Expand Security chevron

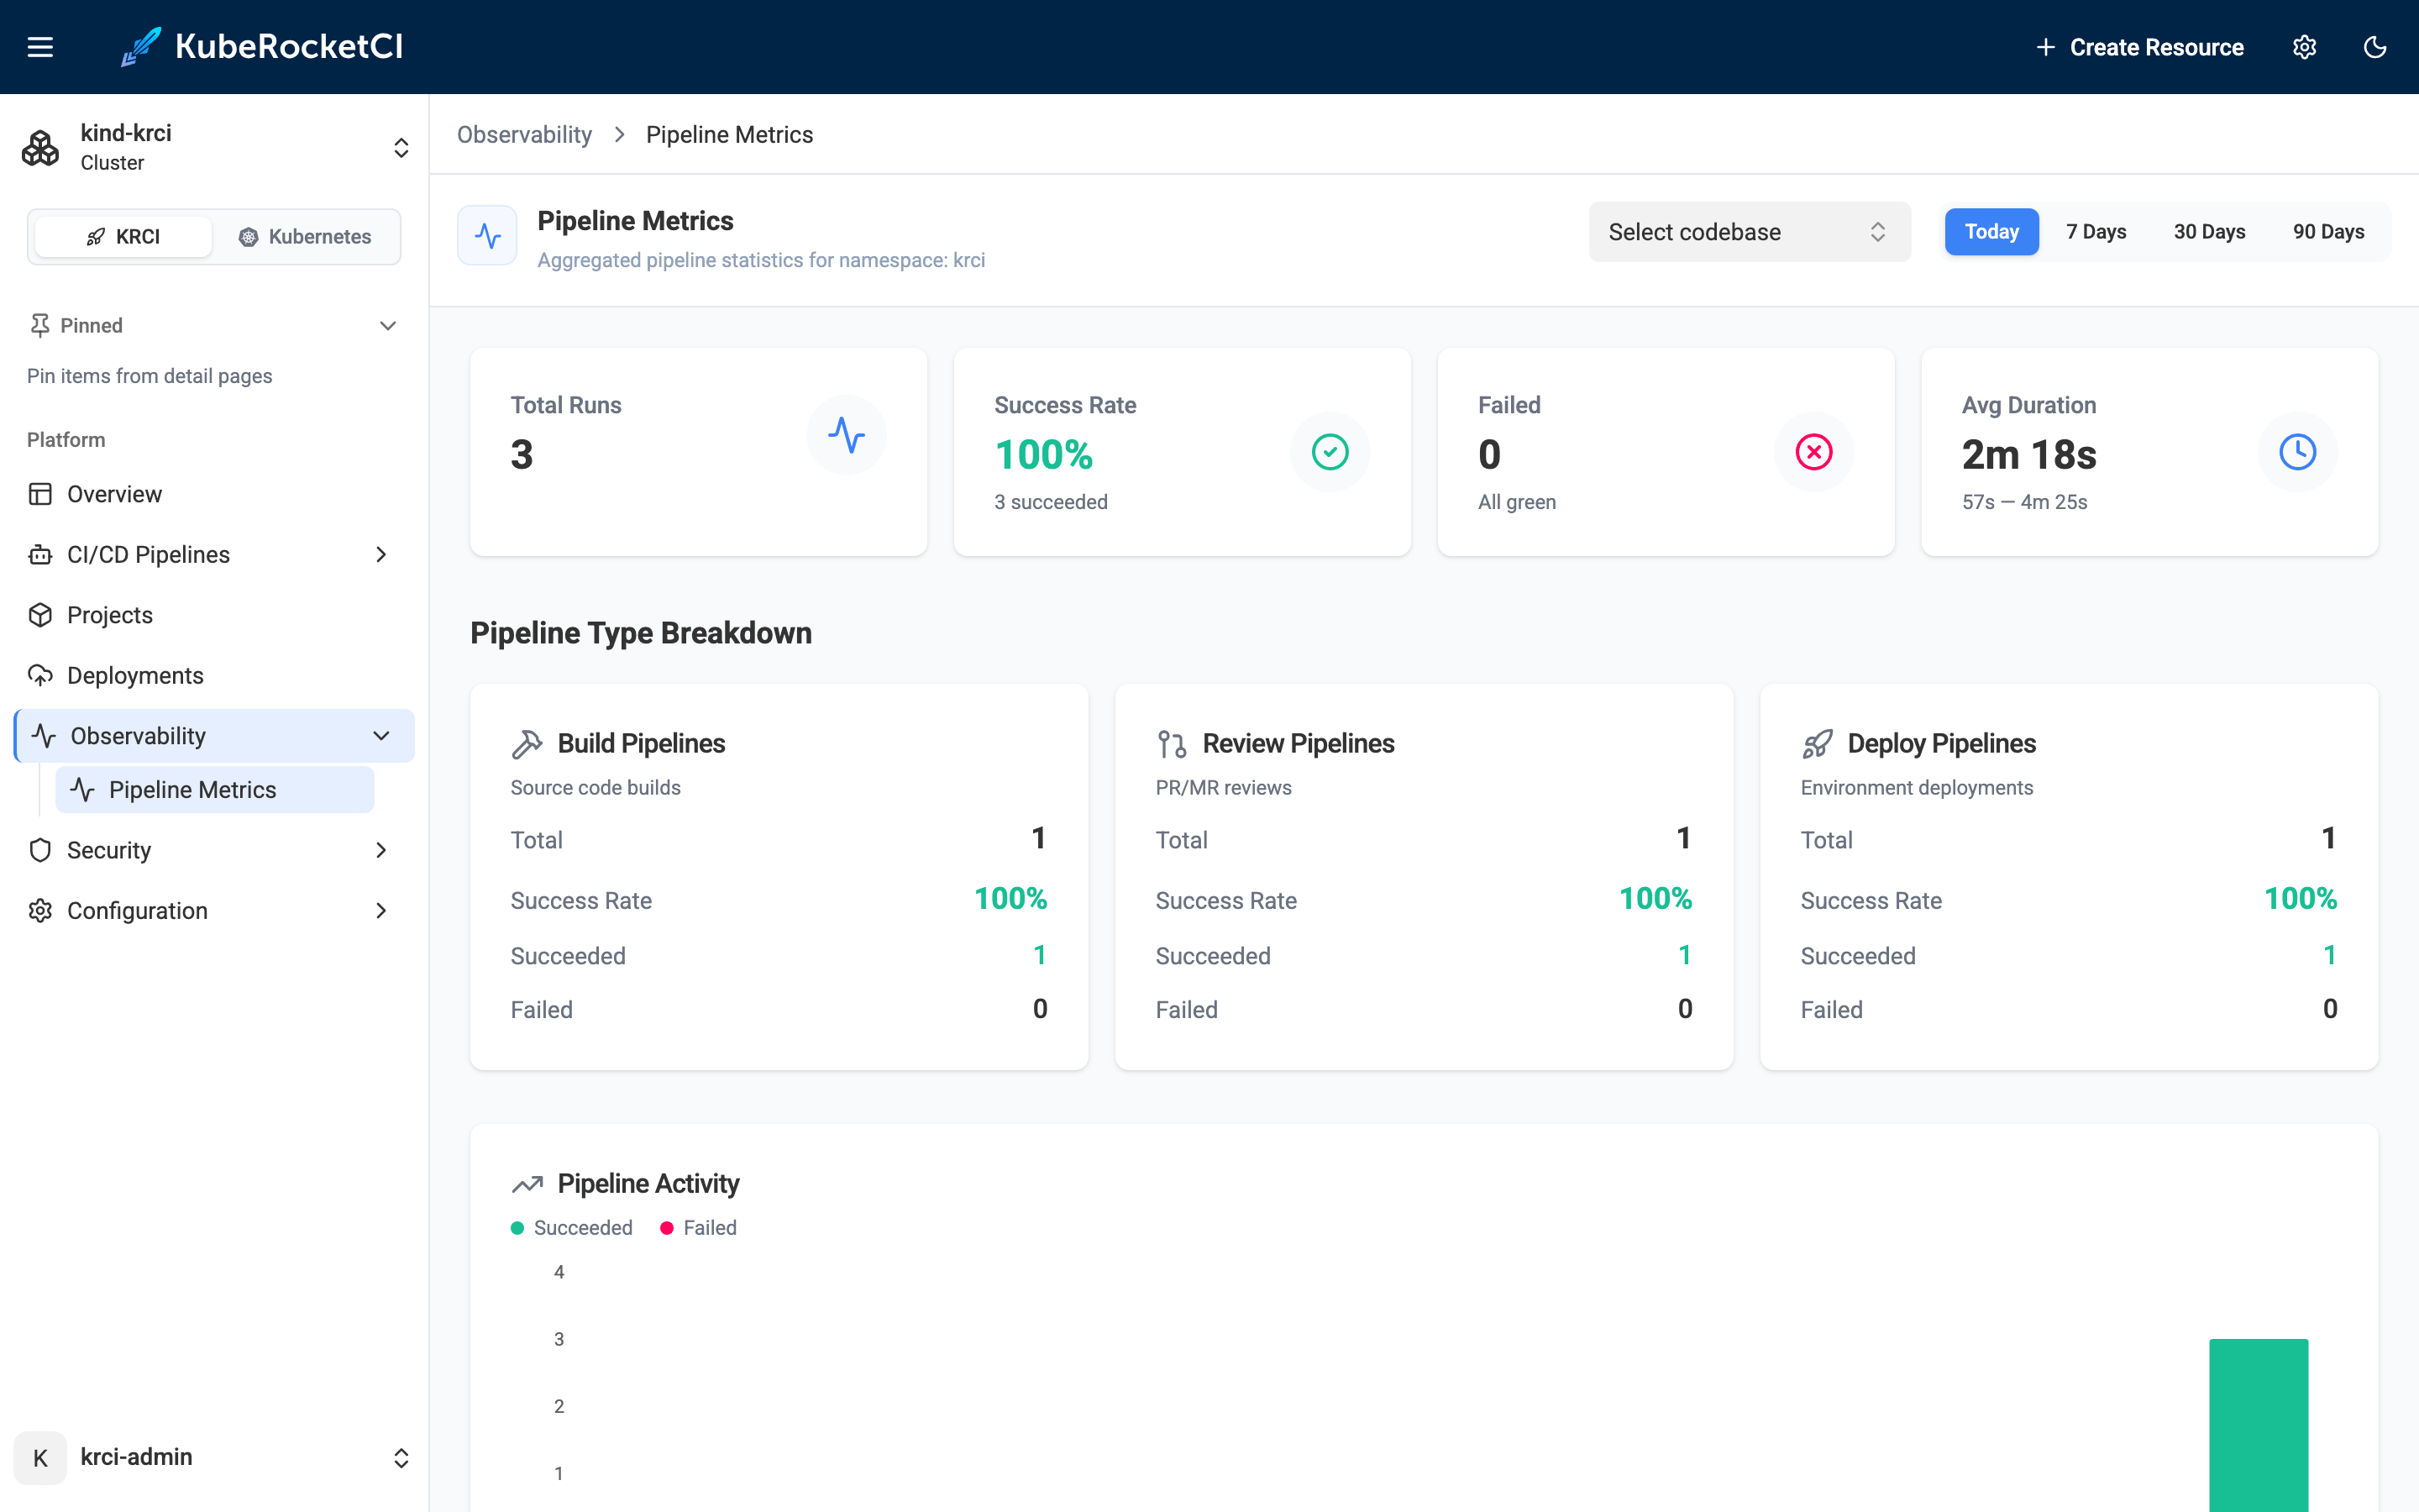tap(380, 850)
